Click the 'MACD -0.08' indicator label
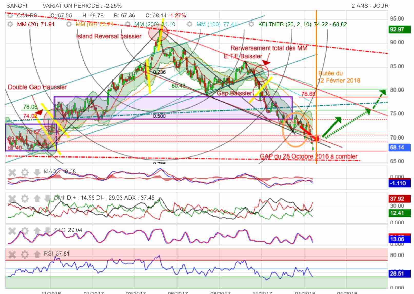 (60, 171)
